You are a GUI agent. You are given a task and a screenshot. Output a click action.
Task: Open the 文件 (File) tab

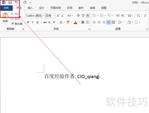click(6, 8)
